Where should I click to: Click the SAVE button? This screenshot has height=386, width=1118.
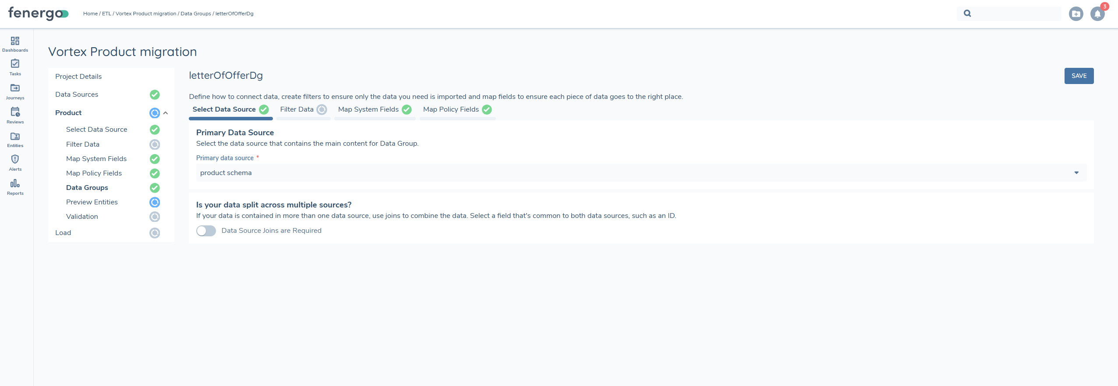pyautogui.click(x=1079, y=76)
